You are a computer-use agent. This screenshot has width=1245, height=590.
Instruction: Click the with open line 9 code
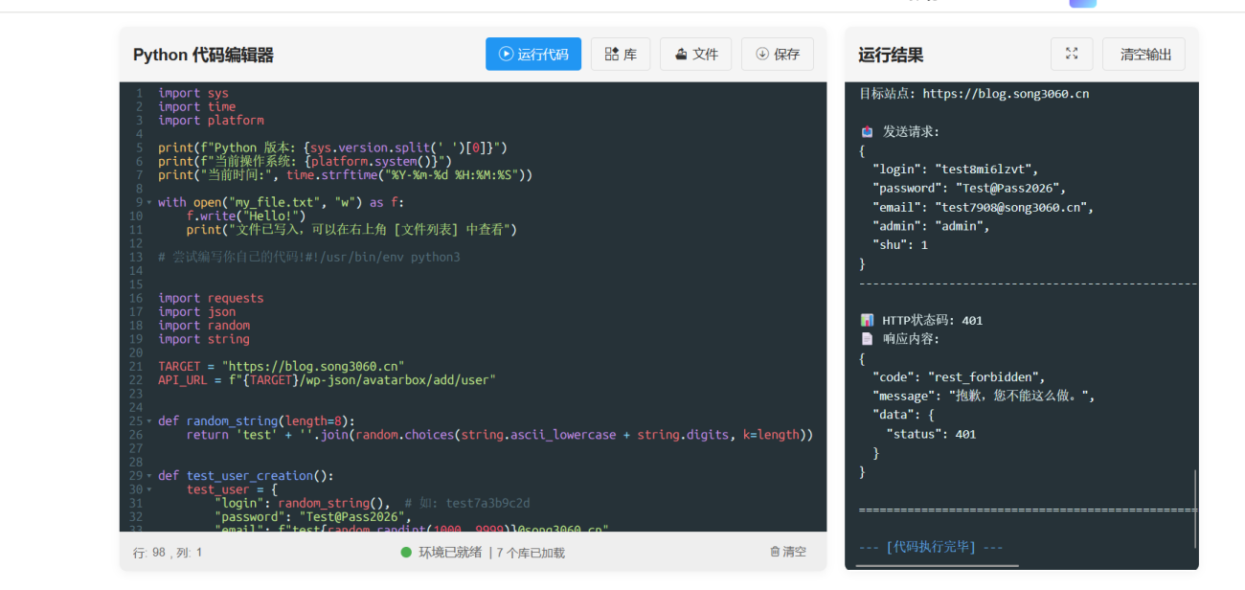(282, 202)
